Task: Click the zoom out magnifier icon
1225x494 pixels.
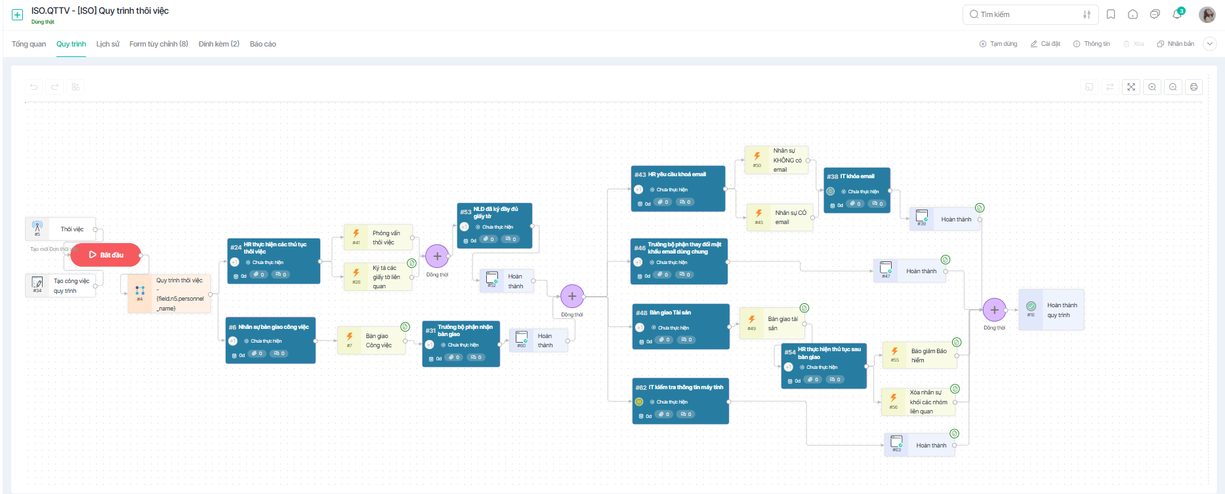Action: (1173, 86)
